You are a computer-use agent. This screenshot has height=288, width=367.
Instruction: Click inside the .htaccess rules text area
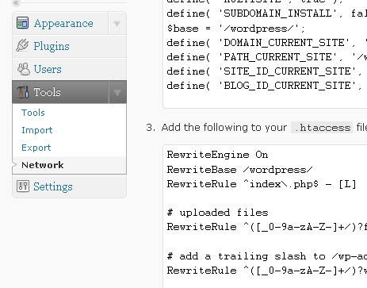265,217
